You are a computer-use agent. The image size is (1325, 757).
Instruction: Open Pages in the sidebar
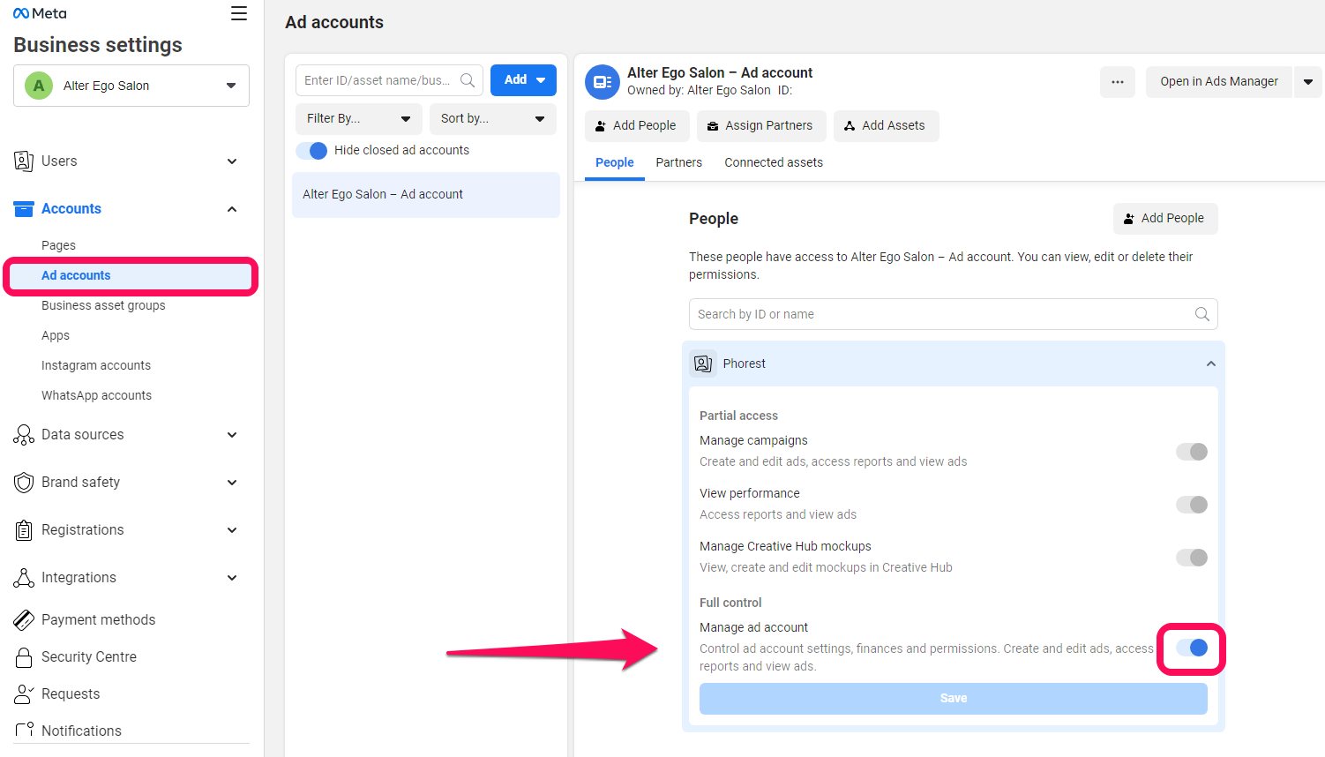coord(58,246)
